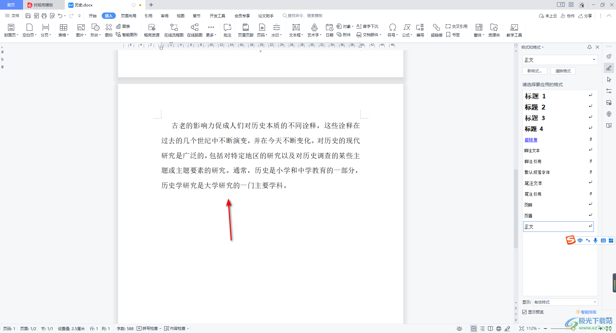
Task: Click the New Style button
Action: pos(535,71)
